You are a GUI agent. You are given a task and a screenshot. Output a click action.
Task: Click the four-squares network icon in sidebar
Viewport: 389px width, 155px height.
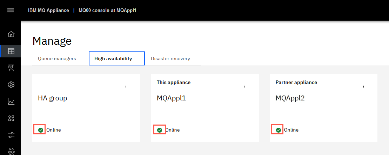[x=11, y=118]
